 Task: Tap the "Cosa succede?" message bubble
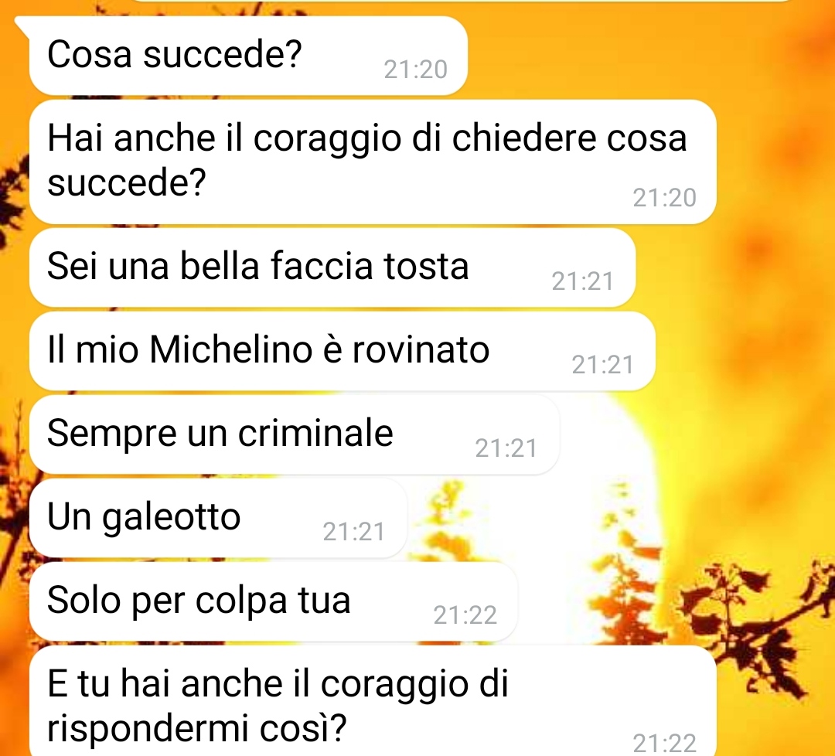point(248,56)
